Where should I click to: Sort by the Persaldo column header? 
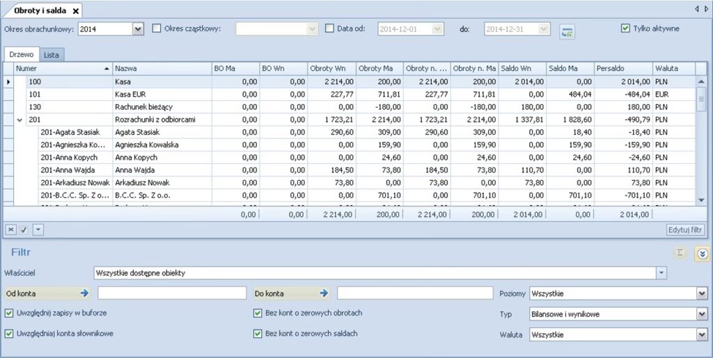(622, 68)
